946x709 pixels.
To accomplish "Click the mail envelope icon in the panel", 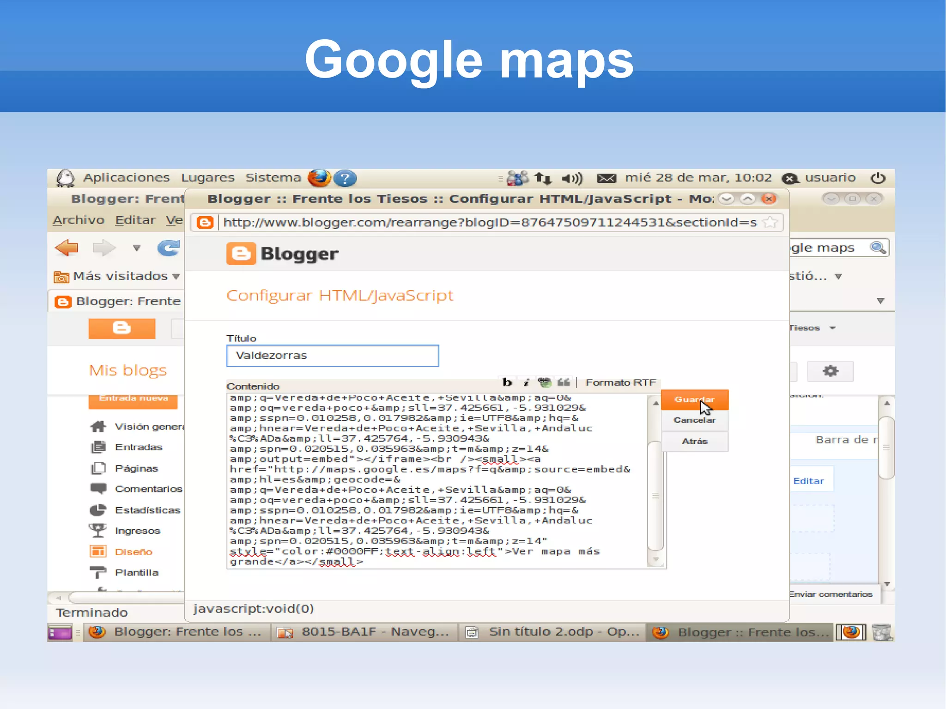I will click(x=606, y=178).
